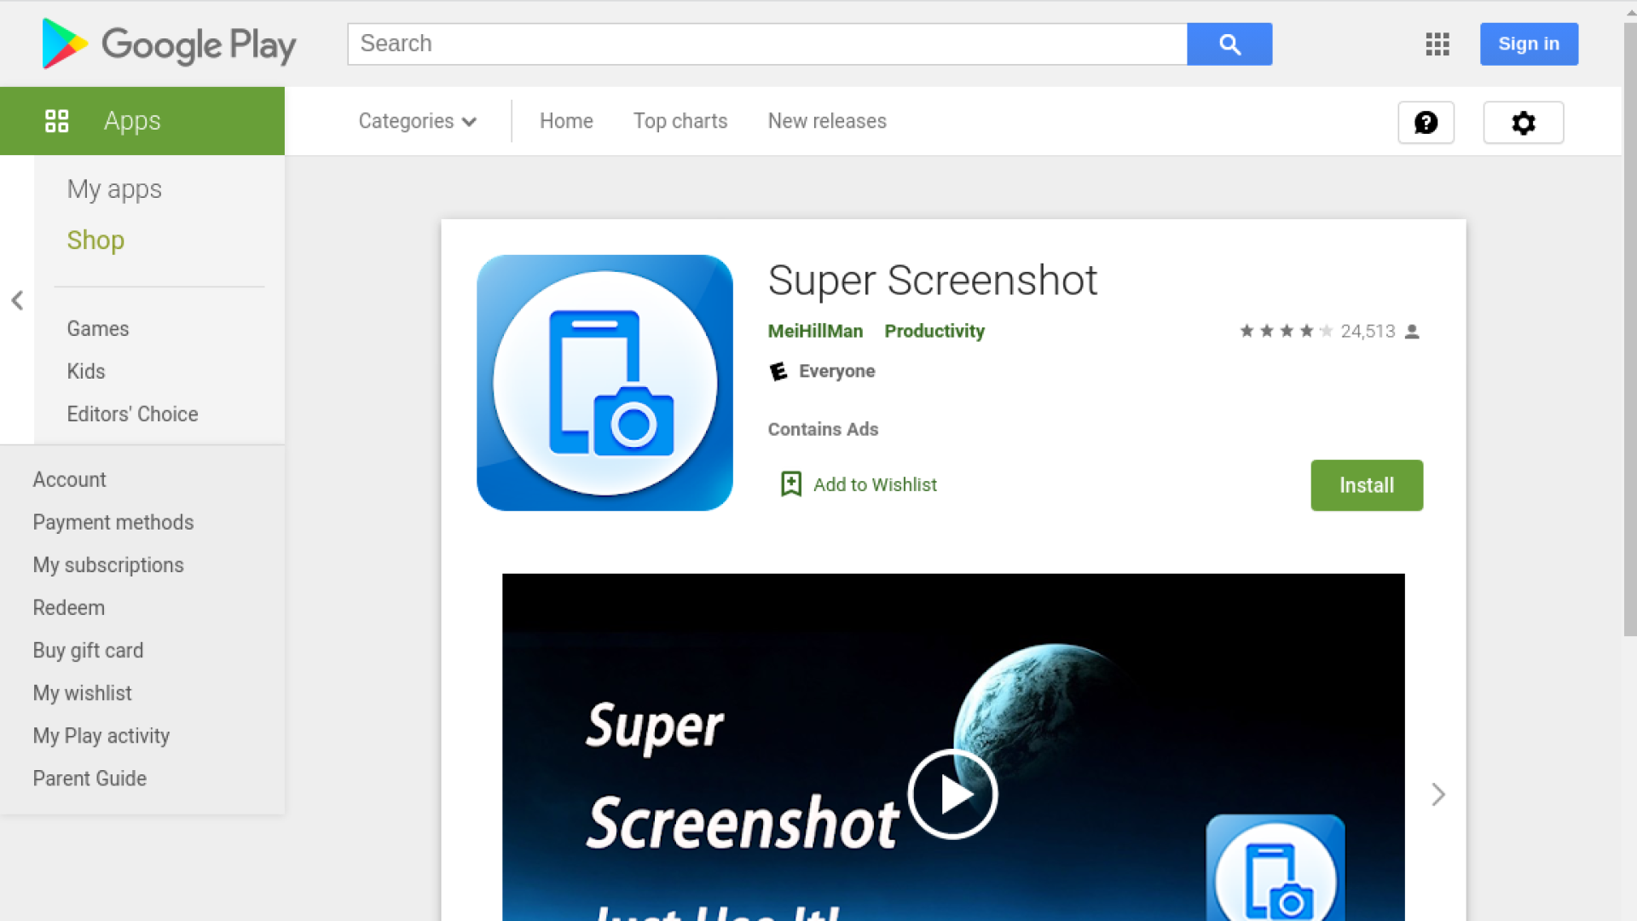Open the Top charts tab
Image resolution: width=1637 pixels, height=921 pixels.
(x=680, y=121)
